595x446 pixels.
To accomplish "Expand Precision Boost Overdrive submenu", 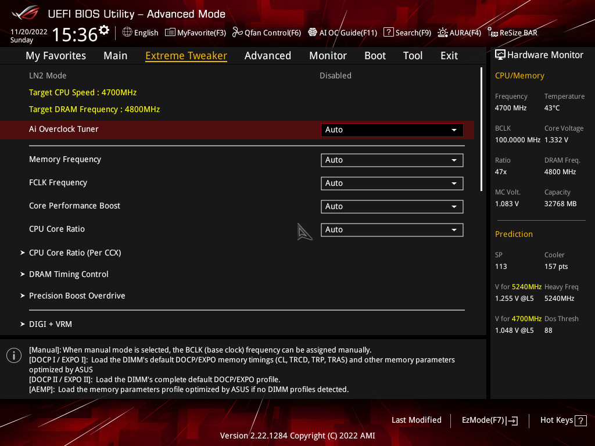I will [x=77, y=296].
